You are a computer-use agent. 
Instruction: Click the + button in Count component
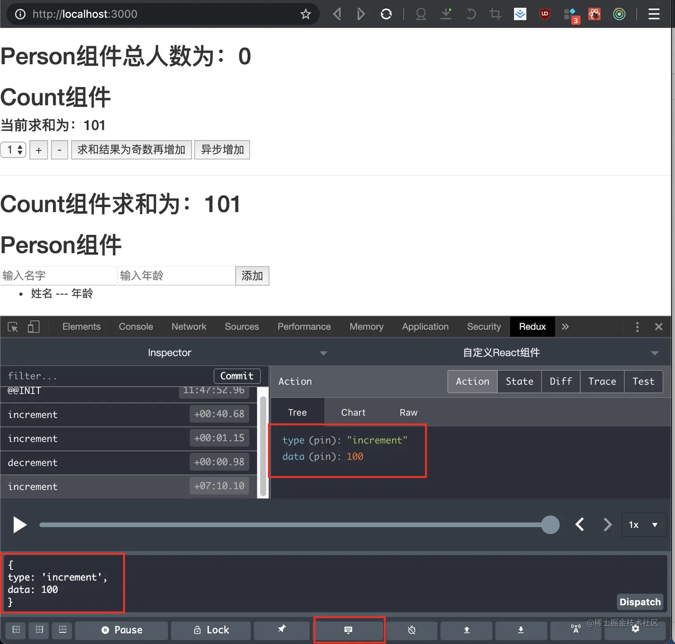click(39, 150)
